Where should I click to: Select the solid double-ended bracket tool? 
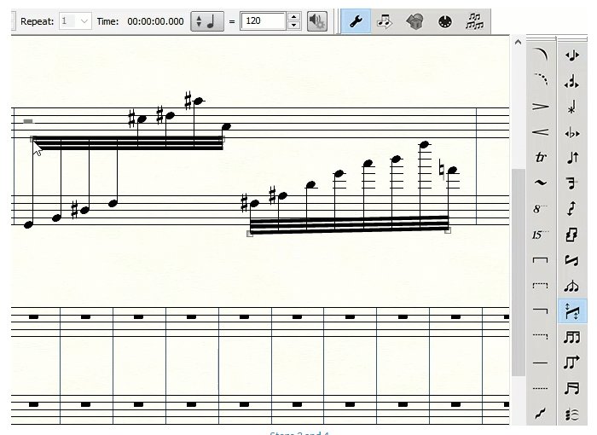pyautogui.click(x=540, y=260)
